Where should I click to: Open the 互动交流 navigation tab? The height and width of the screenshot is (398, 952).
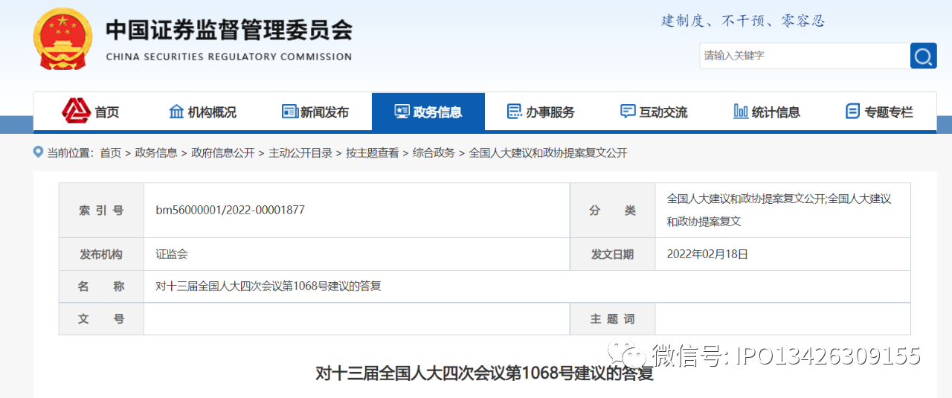pyautogui.click(x=654, y=112)
